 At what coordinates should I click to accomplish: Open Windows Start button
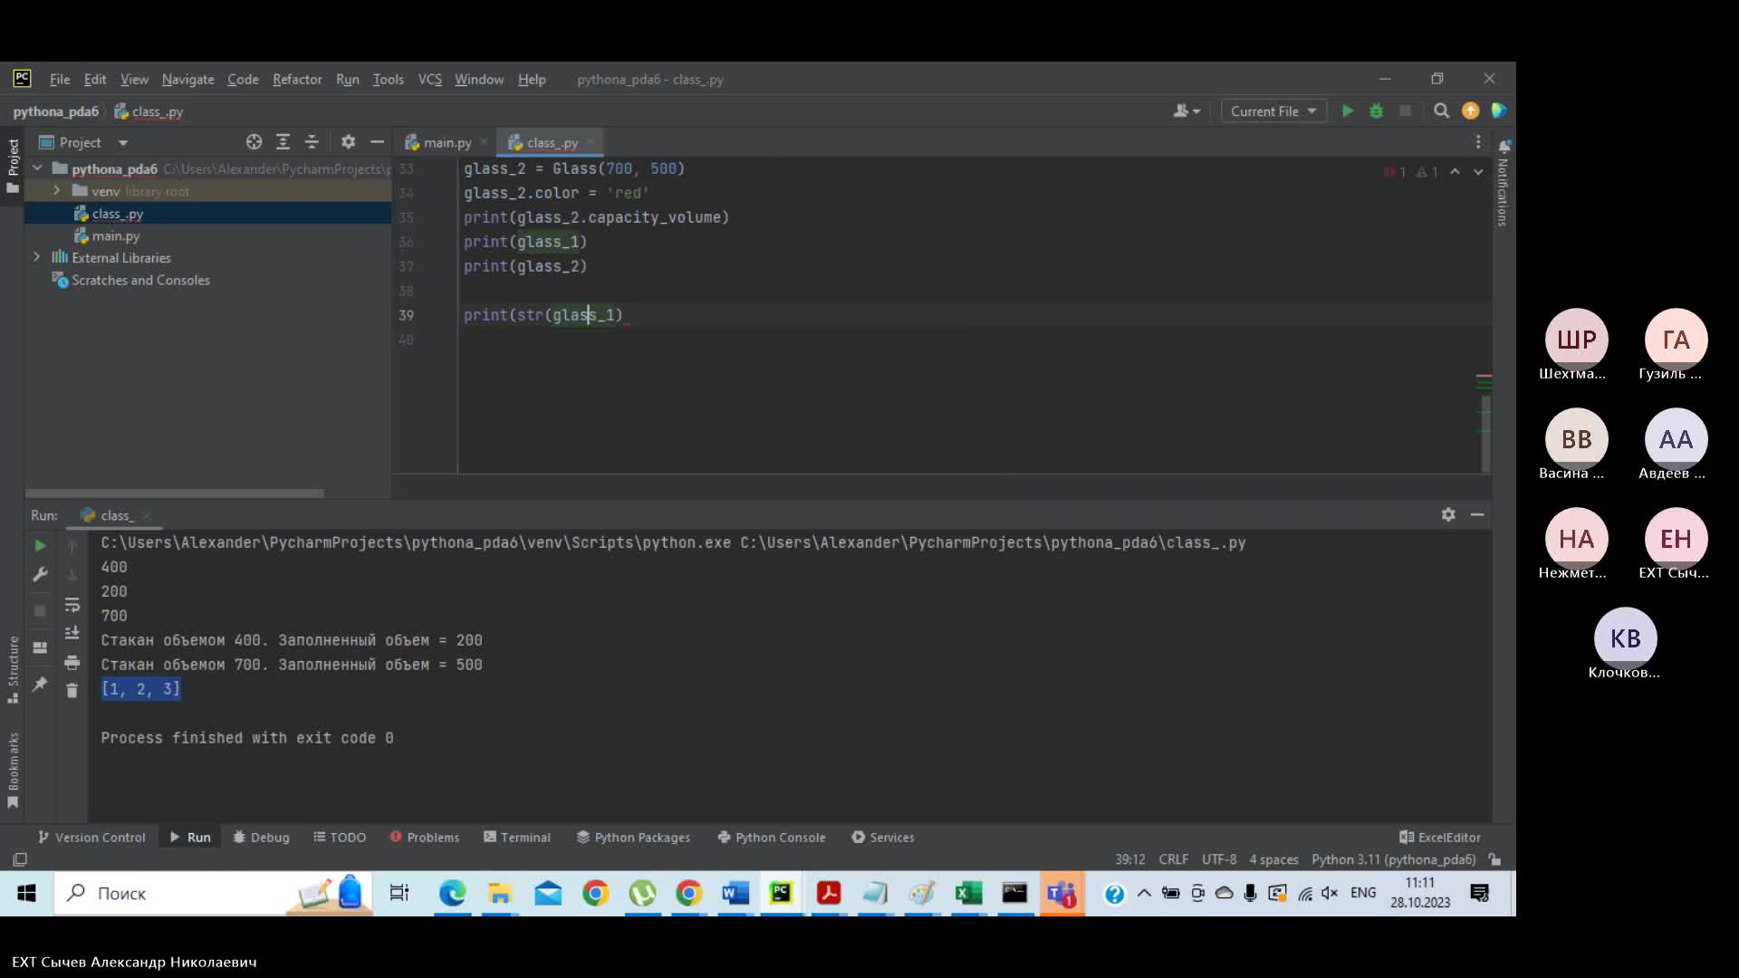click(26, 894)
